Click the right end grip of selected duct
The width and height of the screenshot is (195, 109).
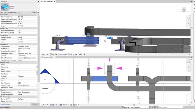(98, 40)
